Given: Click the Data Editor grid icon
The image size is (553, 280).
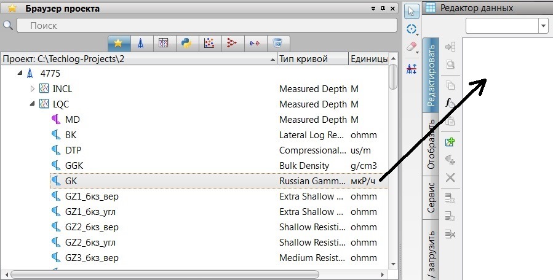Looking at the screenshot, I should 430,7.
